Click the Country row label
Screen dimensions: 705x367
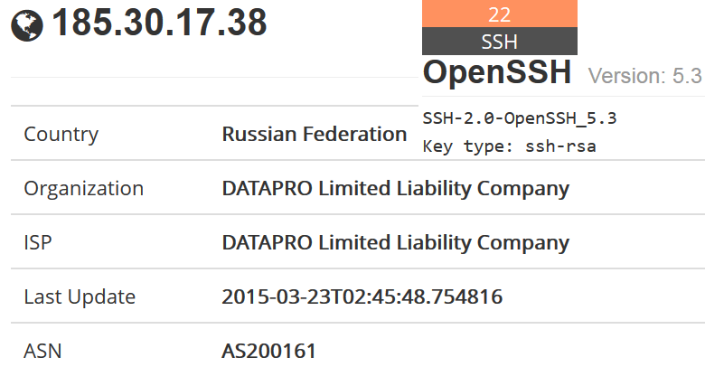coord(61,134)
